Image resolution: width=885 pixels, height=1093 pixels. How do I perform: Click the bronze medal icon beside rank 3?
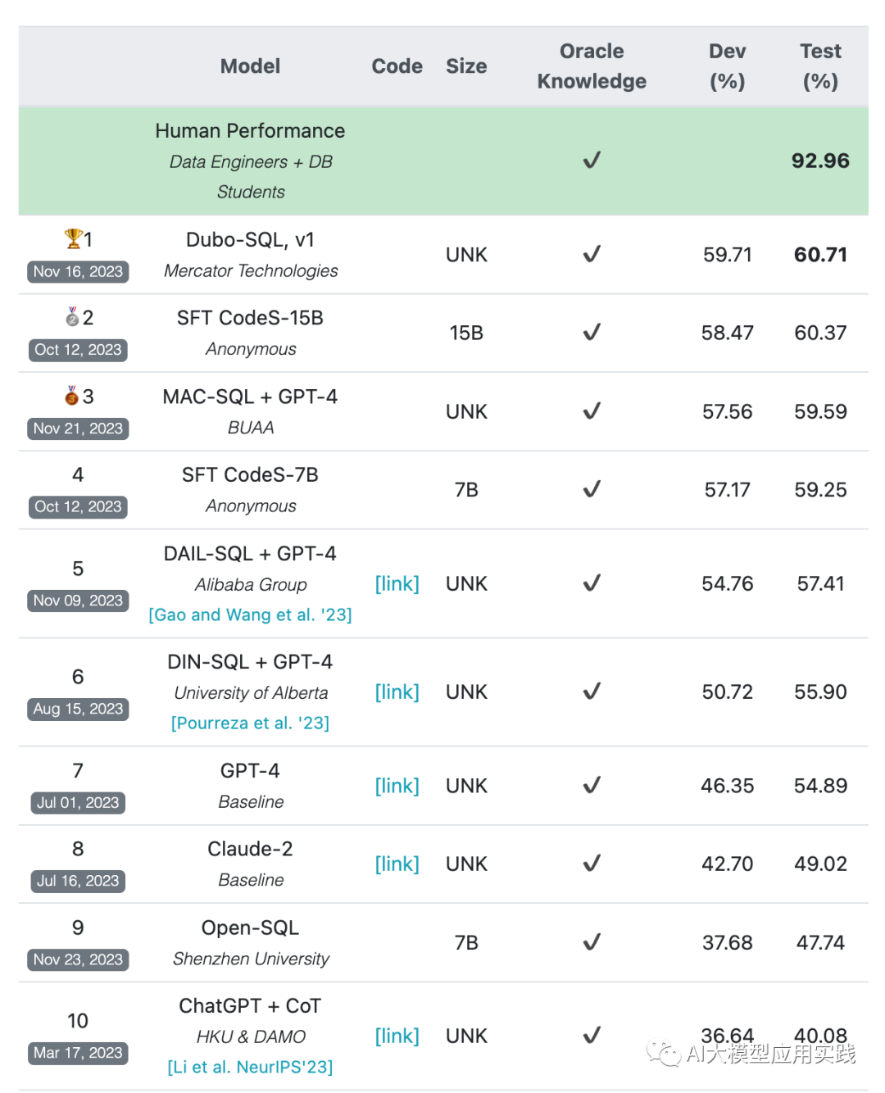(x=72, y=396)
